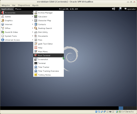Open Desktop Search magnifier icon
The height and width of the screenshot is (114, 137).
(36, 28)
